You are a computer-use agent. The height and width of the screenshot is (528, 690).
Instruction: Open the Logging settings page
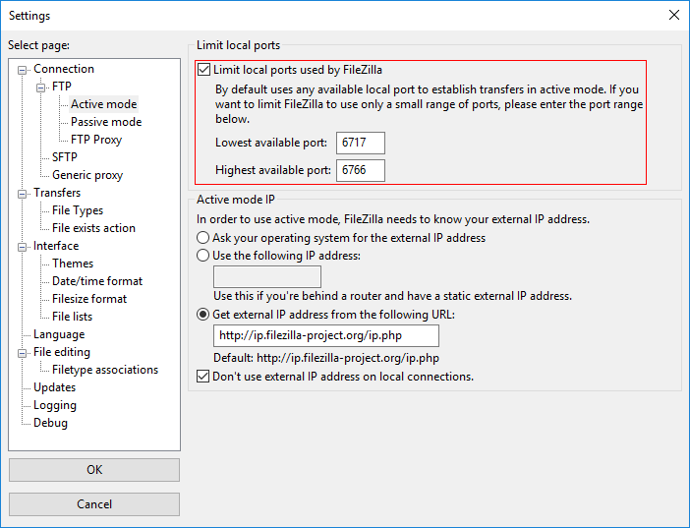(55, 405)
